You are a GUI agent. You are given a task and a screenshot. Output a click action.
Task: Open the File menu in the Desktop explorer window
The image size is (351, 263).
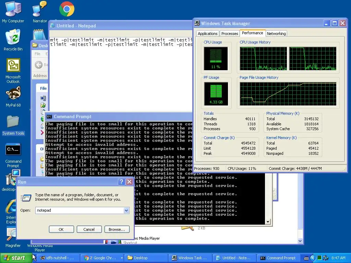[x=37, y=54]
